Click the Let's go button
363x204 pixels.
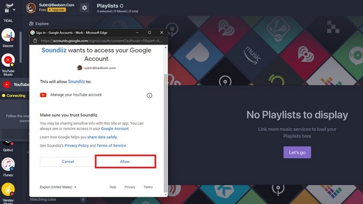pos(297,152)
